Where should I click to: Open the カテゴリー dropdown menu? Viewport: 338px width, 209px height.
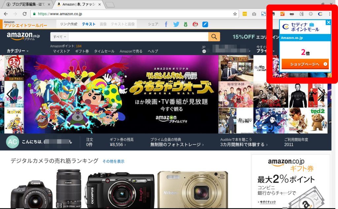(17, 51)
